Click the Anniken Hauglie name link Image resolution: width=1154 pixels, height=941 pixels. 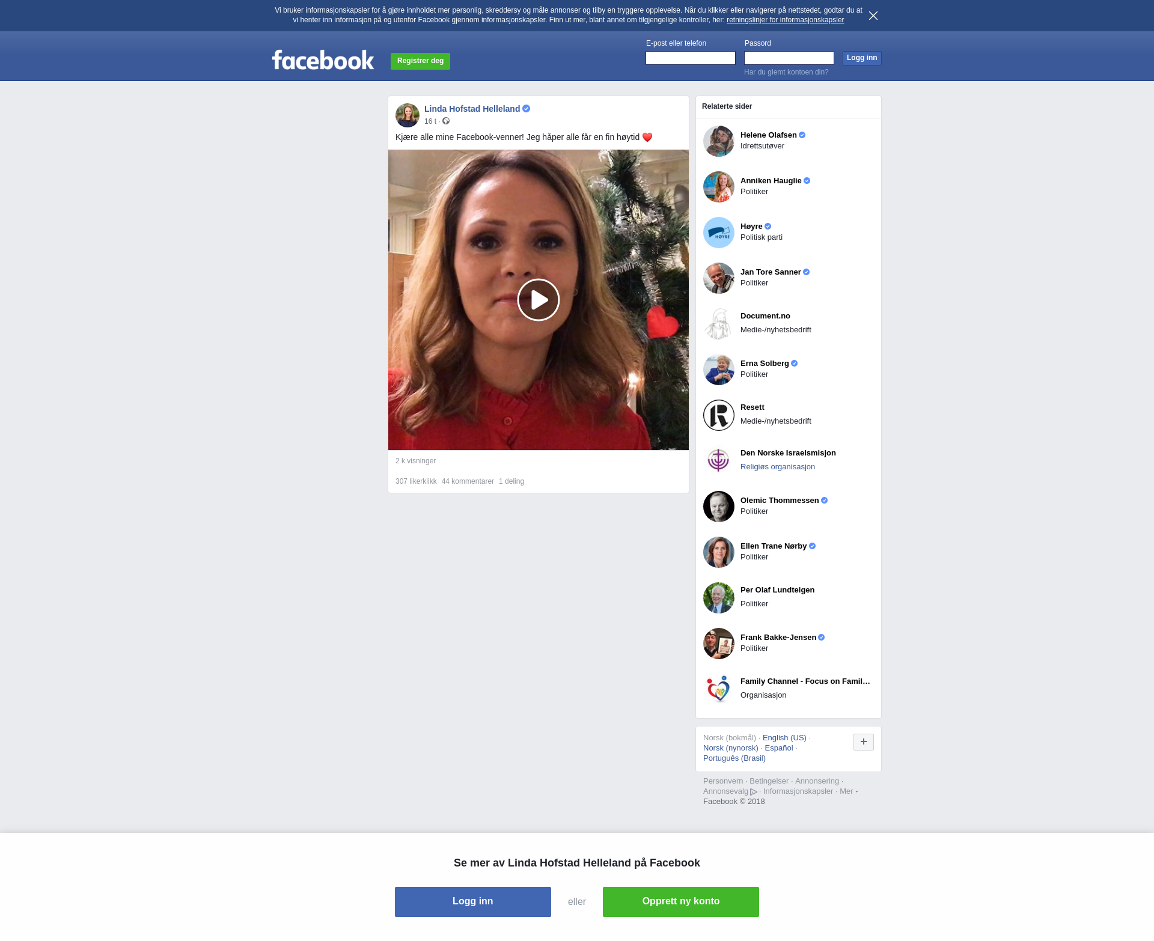tap(771, 181)
